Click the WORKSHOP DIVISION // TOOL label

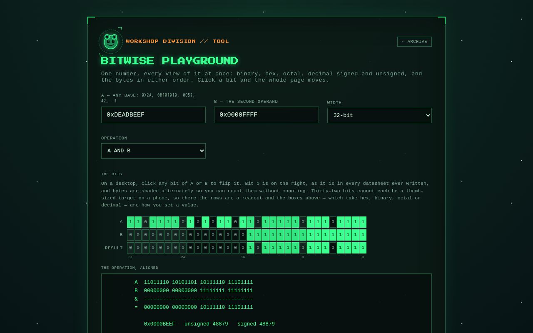[x=177, y=41]
